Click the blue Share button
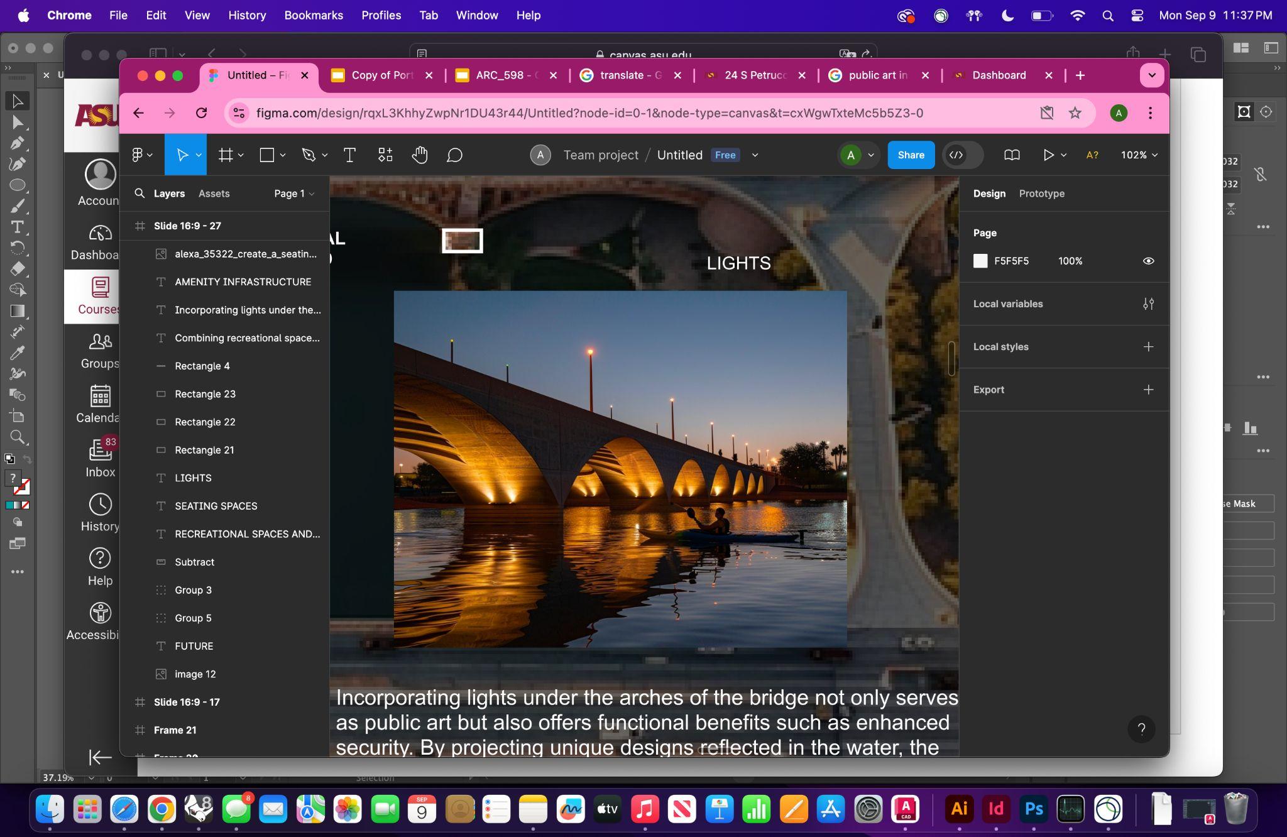 coord(911,155)
